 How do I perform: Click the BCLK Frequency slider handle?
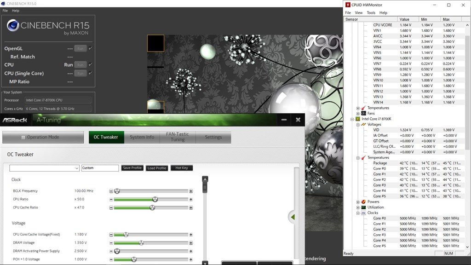117,191
